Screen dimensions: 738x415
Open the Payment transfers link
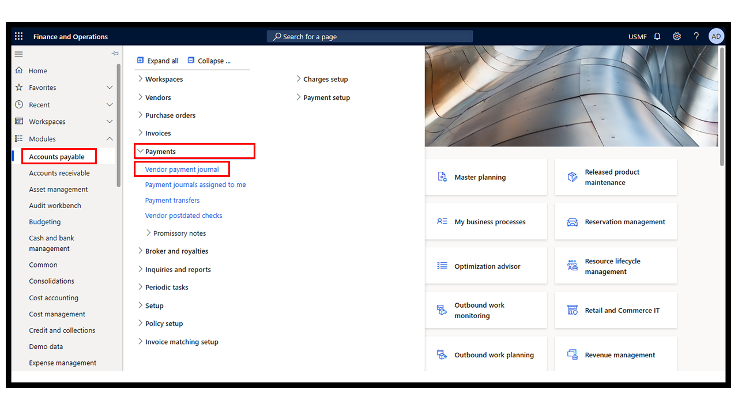(172, 200)
